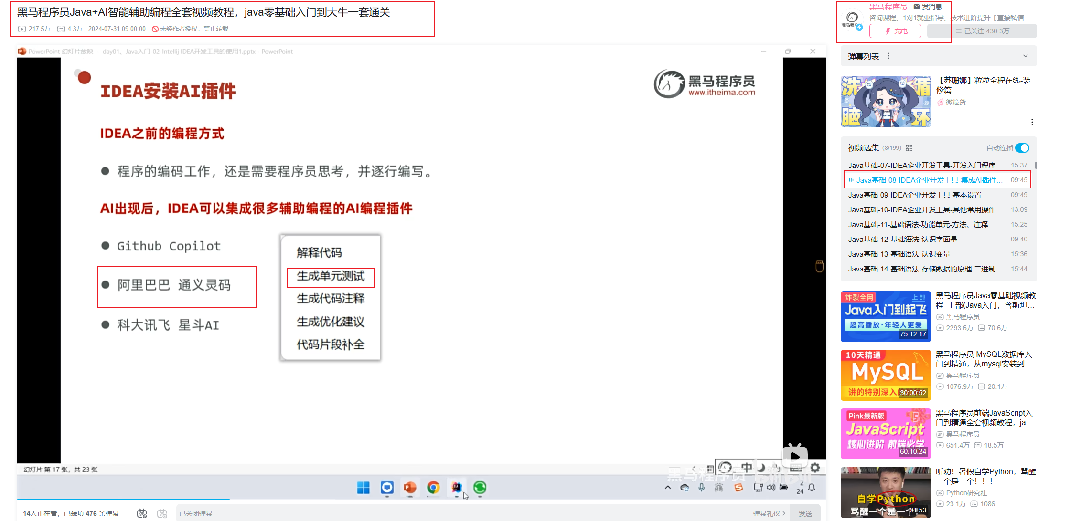1070x521 pixels.
Task: Open the 弹幕礼仪 etiquette link
Action: pyautogui.click(x=769, y=513)
